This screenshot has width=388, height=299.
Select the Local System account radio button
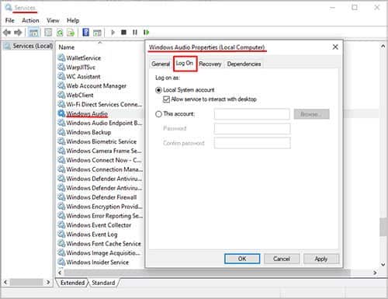[158, 90]
